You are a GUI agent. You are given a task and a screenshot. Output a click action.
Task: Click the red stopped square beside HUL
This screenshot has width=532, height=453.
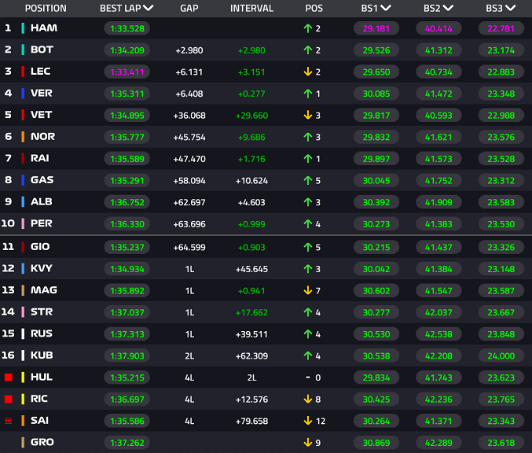9,377
